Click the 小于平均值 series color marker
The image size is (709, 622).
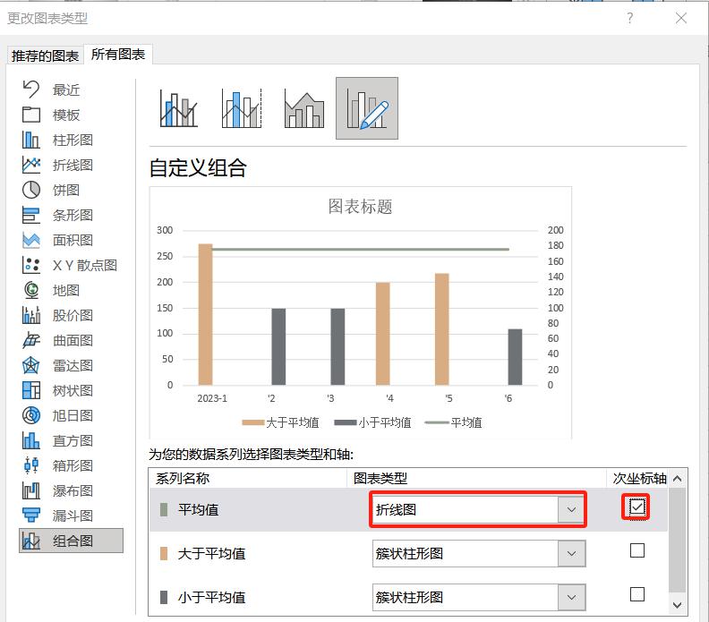[164, 597]
